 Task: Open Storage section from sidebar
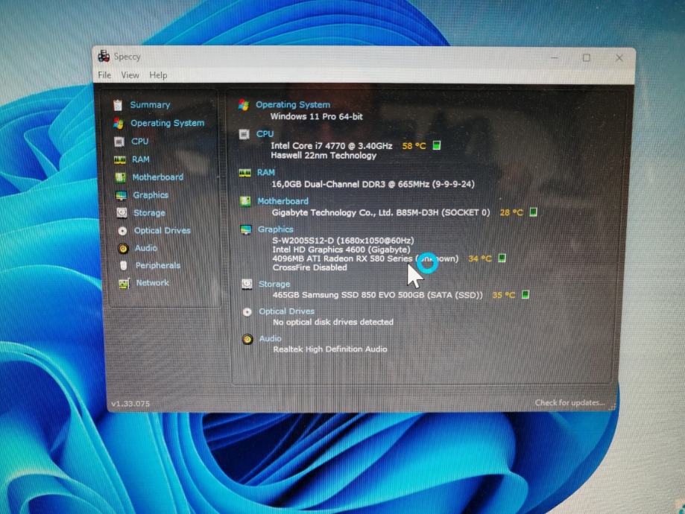(149, 213)
